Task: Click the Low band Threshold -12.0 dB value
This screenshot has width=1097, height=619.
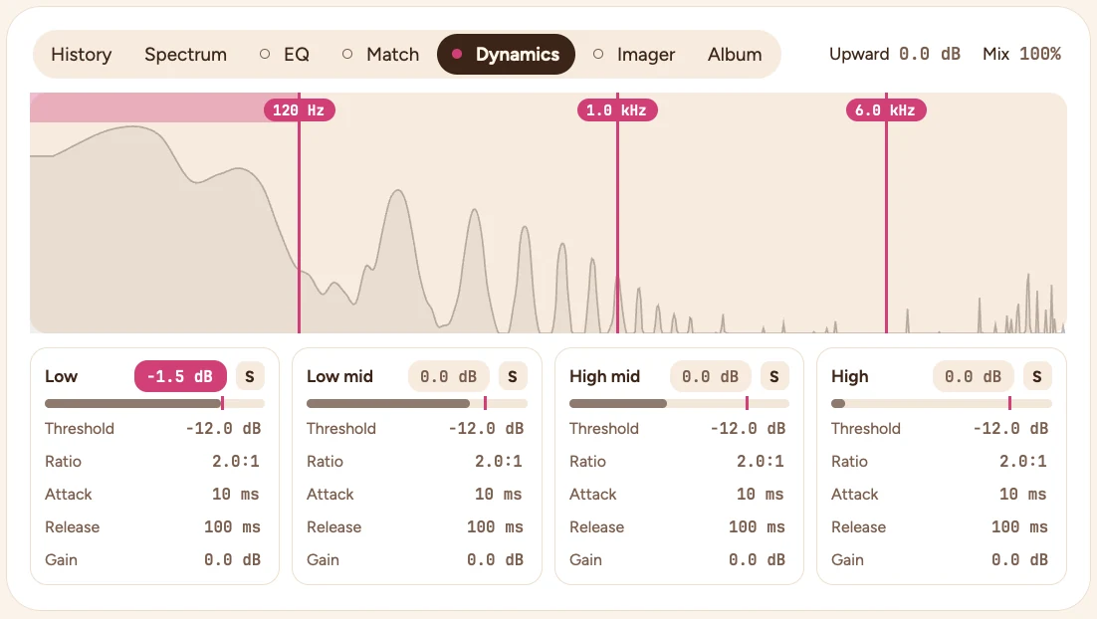Action: click(223, 428)
